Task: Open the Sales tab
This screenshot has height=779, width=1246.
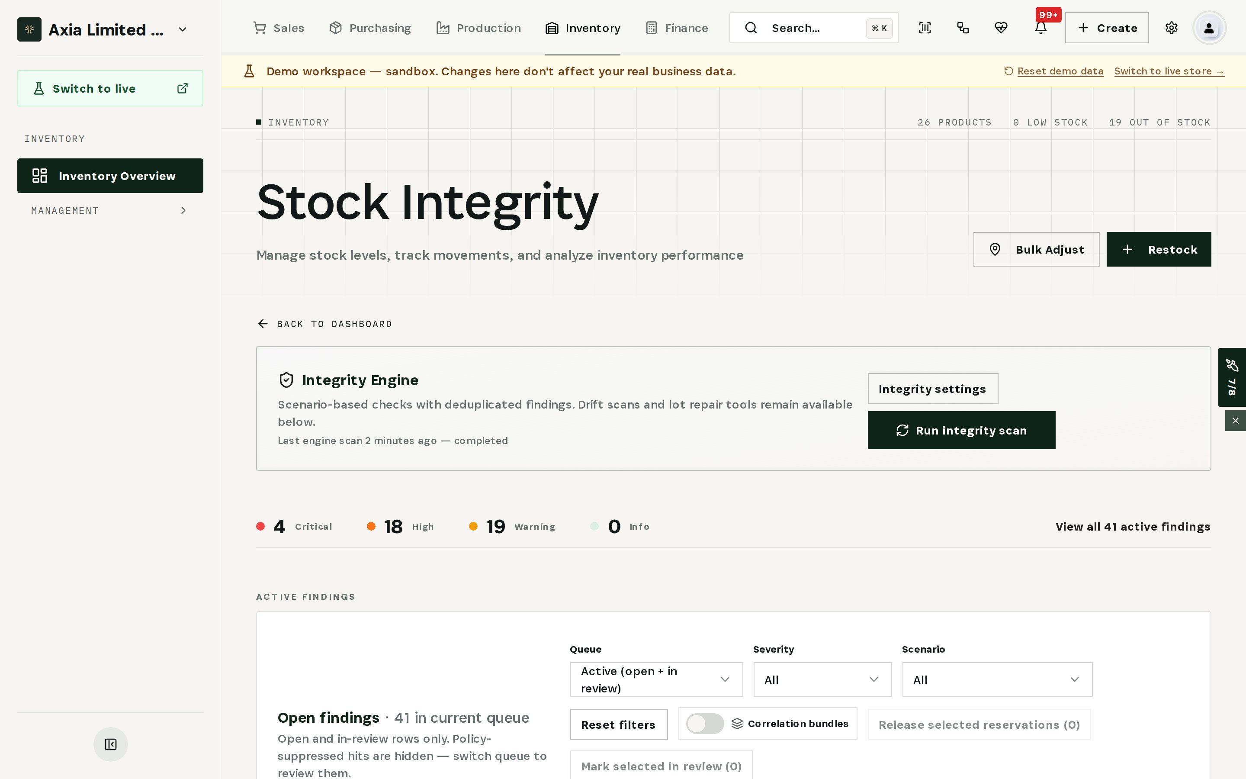Action: click(x=279, y=28)
